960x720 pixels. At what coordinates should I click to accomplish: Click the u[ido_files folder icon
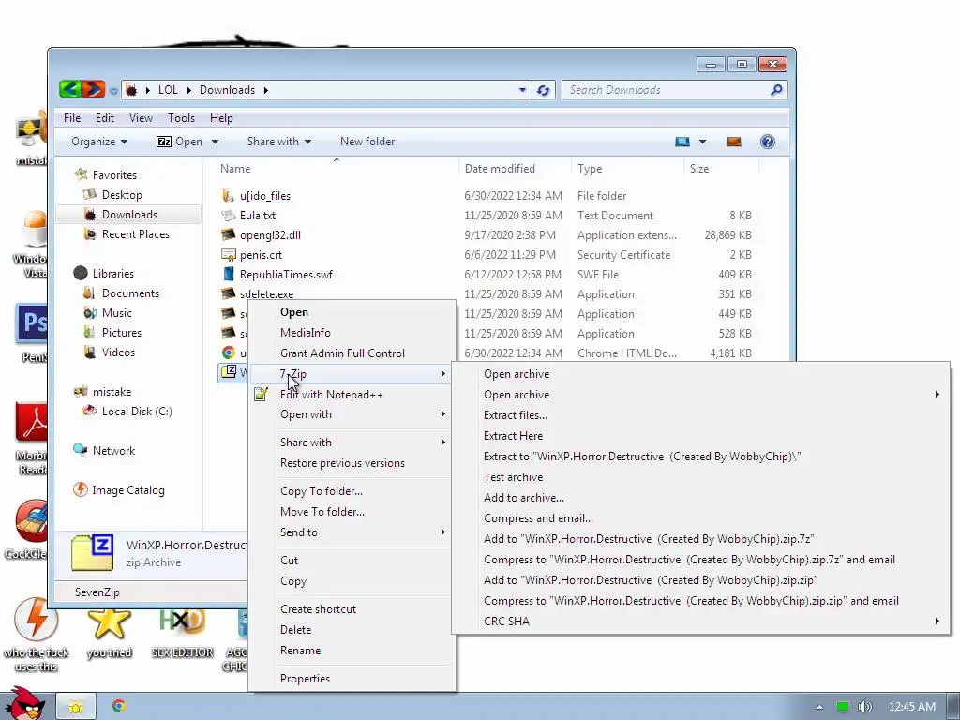[229, 195]
